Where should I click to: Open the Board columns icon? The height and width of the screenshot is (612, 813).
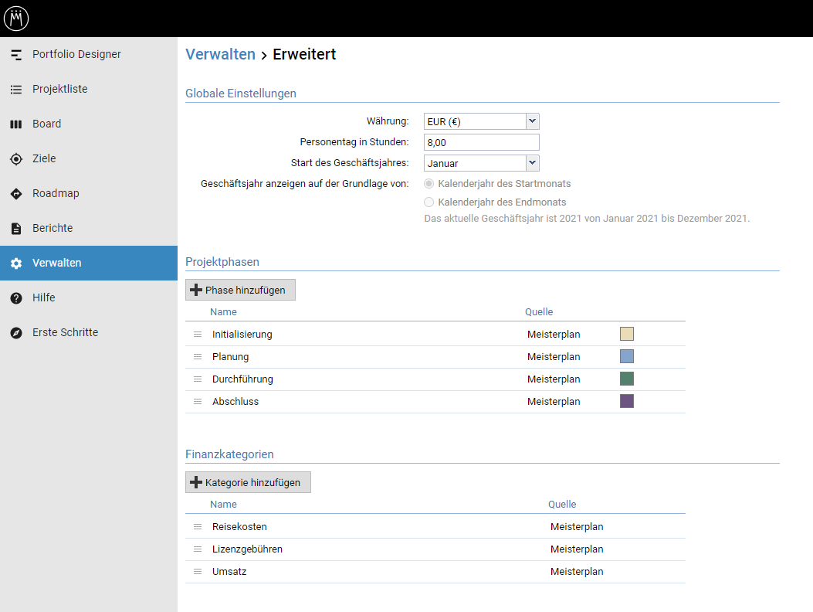[16, 124]
